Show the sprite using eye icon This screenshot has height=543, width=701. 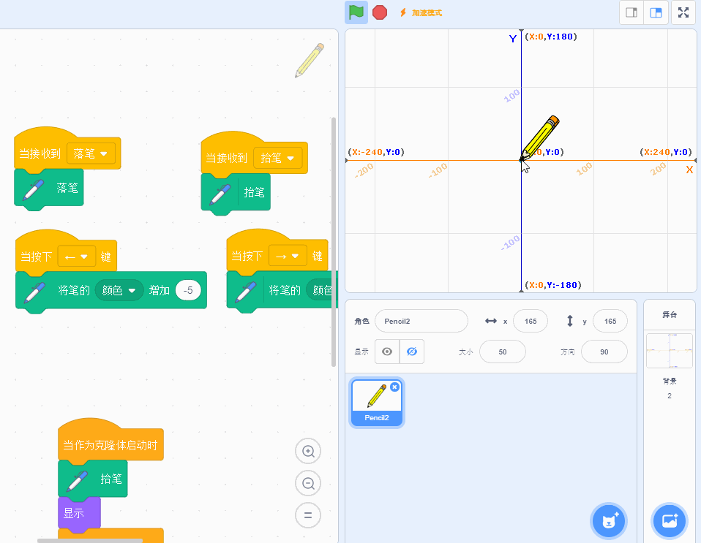(x=387, y=352)
